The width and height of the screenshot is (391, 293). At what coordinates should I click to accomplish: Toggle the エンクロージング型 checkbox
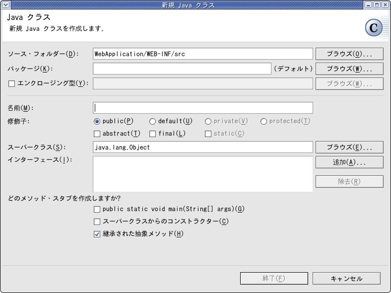pos(12,83)
